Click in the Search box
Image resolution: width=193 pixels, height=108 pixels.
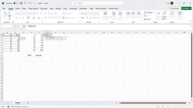pyautogui.click(x=97, y=3)
